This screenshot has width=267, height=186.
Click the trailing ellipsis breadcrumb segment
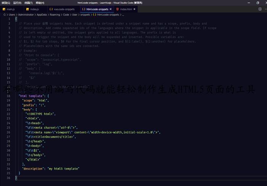[x=123, y=14]
